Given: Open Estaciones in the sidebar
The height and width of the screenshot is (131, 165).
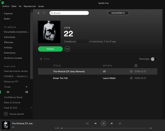Looking at the screenshot, I should [10, 53].
